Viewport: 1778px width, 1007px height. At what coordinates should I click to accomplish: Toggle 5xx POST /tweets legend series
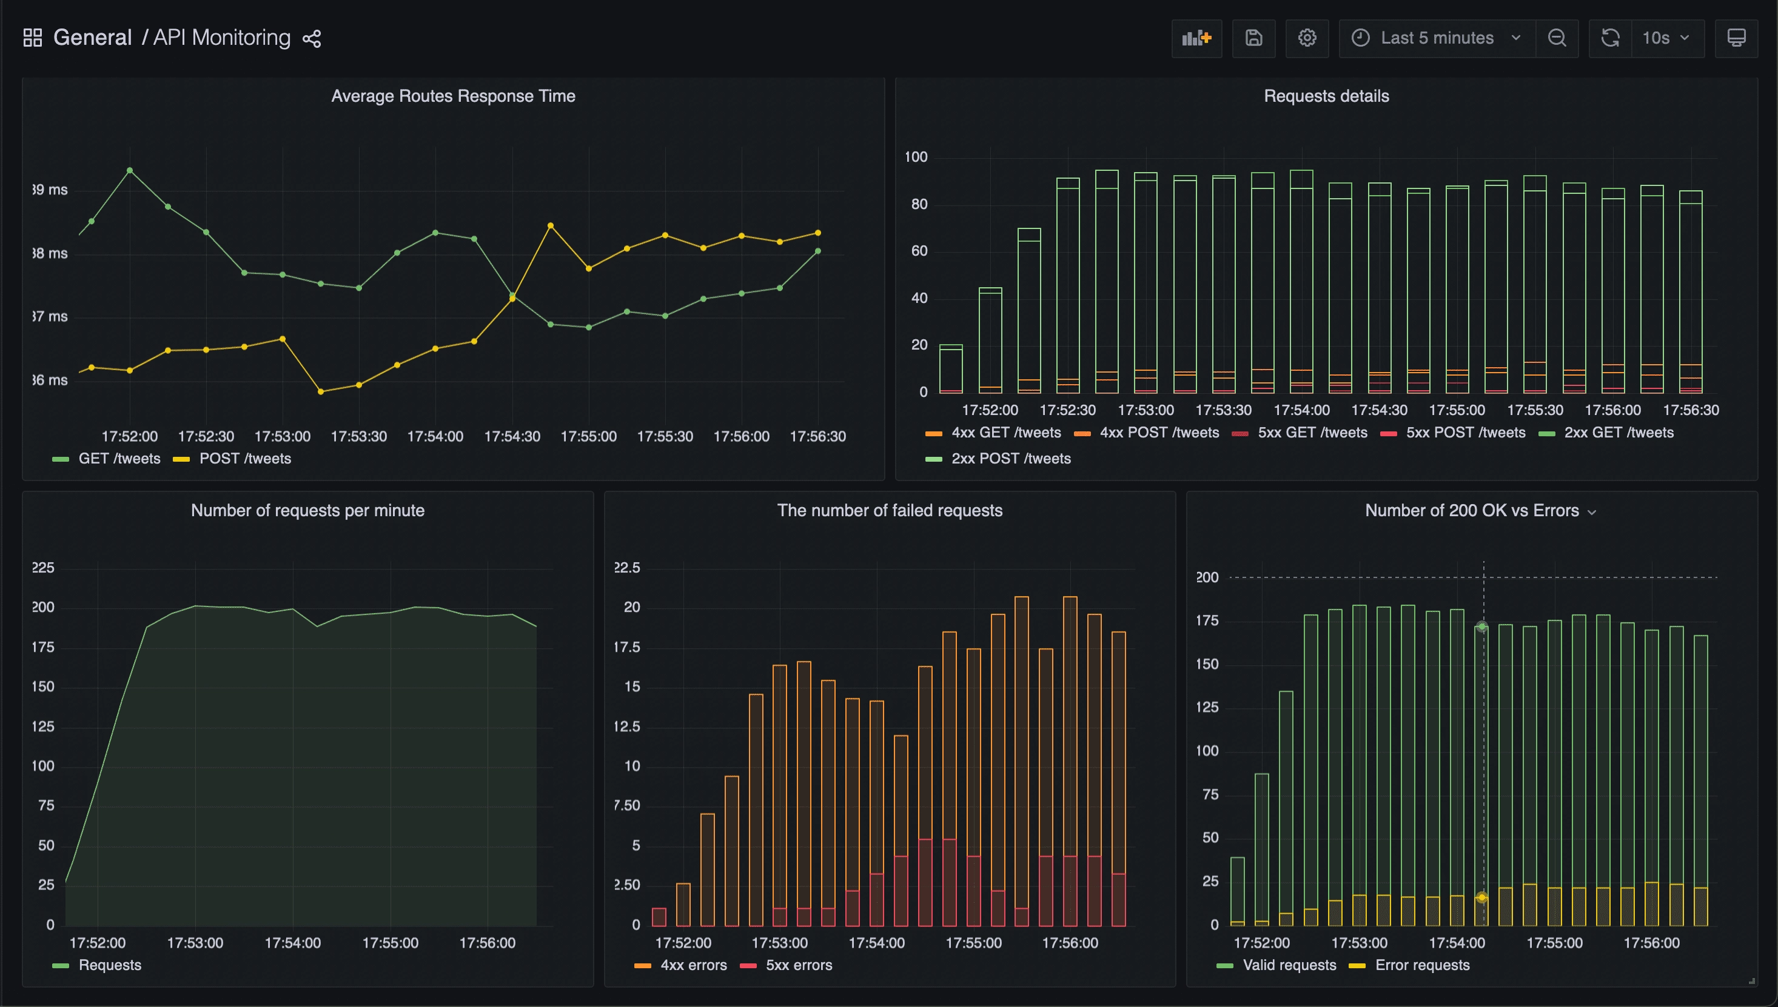click(x=1466, y=432)
